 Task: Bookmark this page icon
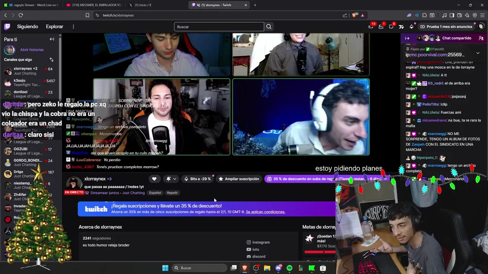(x=87, y=15)
